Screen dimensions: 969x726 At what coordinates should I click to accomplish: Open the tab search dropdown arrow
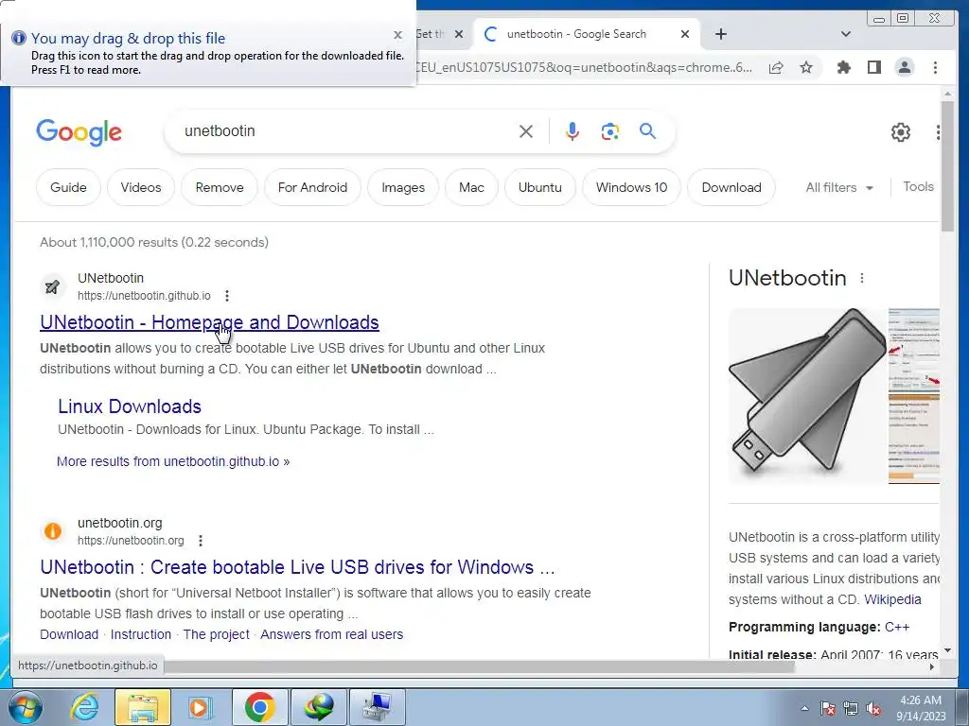[846, 35]
